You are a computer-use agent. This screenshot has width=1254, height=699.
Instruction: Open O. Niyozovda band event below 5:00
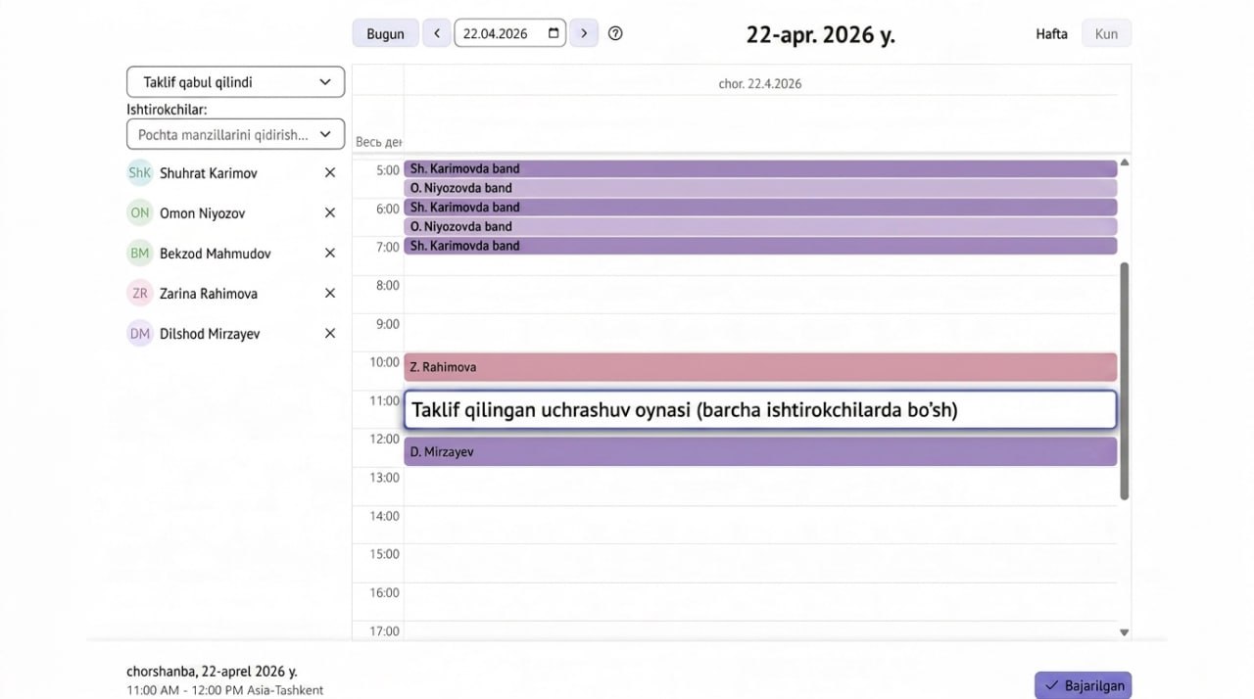tap(760, 188)
